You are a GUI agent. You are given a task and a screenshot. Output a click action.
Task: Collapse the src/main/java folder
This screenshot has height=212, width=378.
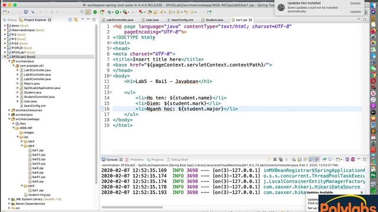(9, 61)
